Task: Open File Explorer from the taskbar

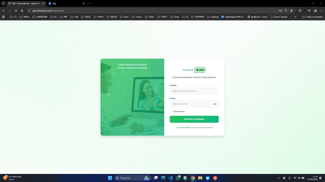Action: pyautogui.click(x=200, y=178)
